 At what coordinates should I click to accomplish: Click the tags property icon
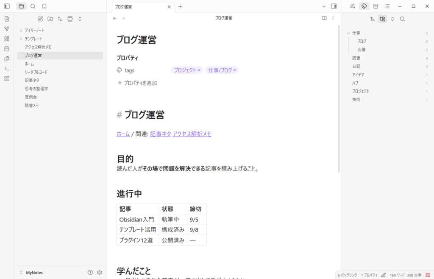point(119,70)
